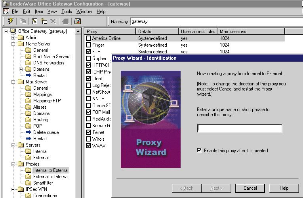Viewport: 303px width, 198px height.
Task: Uncheck the FTP proxy checkbox
Action: click(88, 52)
